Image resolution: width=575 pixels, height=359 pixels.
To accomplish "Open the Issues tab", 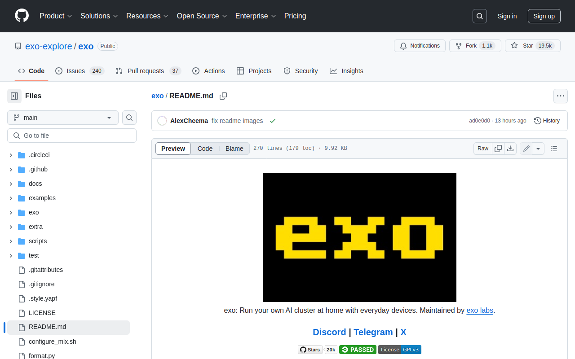I will [x=75, y=71].
